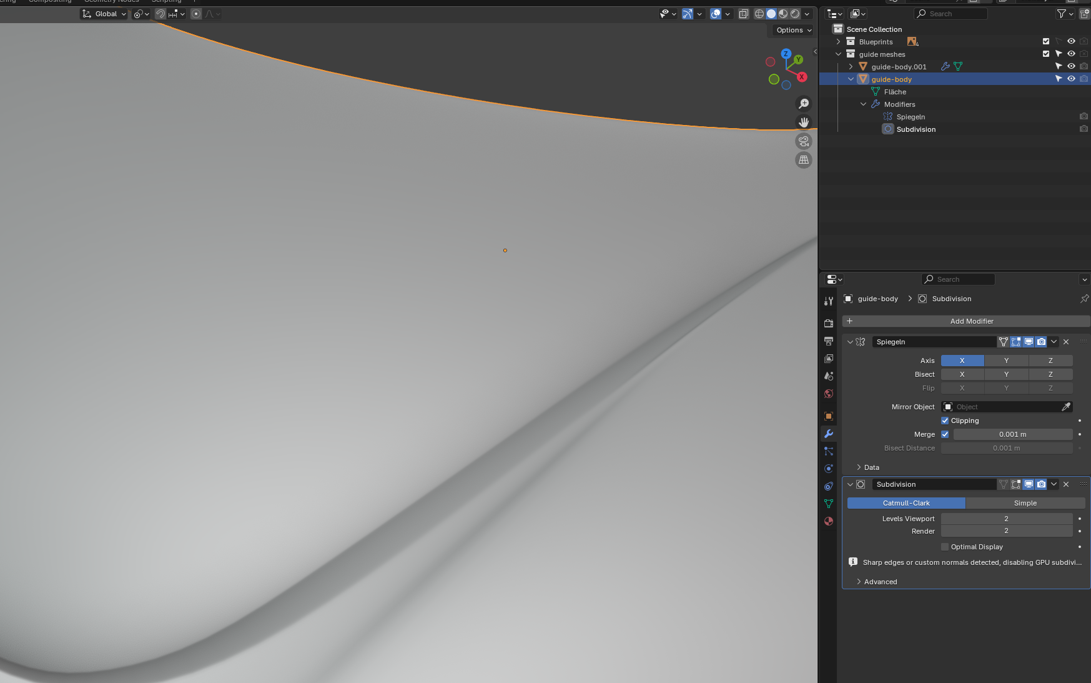1091x683 pixels.
Task: Enable the Y axis for mirror
Action: pyautogui.click(x=1006, y=361)
